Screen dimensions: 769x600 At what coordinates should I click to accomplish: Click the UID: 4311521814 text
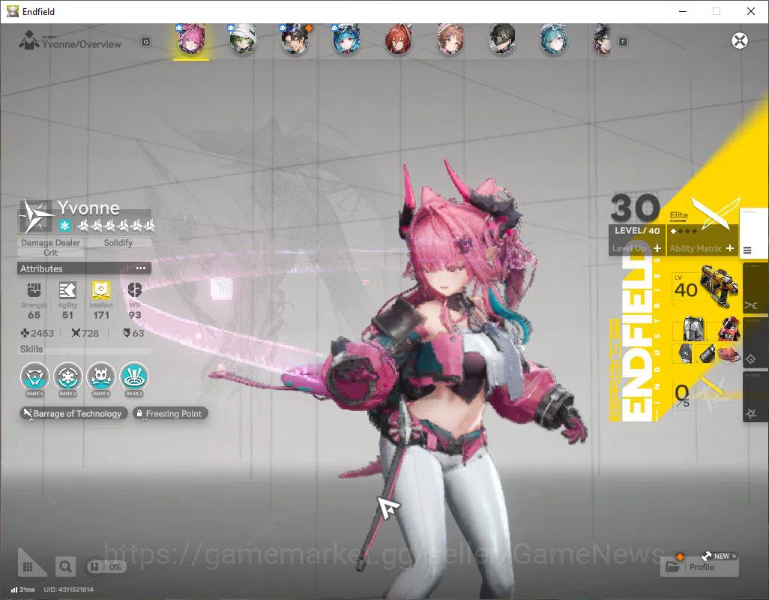point(69,589)
